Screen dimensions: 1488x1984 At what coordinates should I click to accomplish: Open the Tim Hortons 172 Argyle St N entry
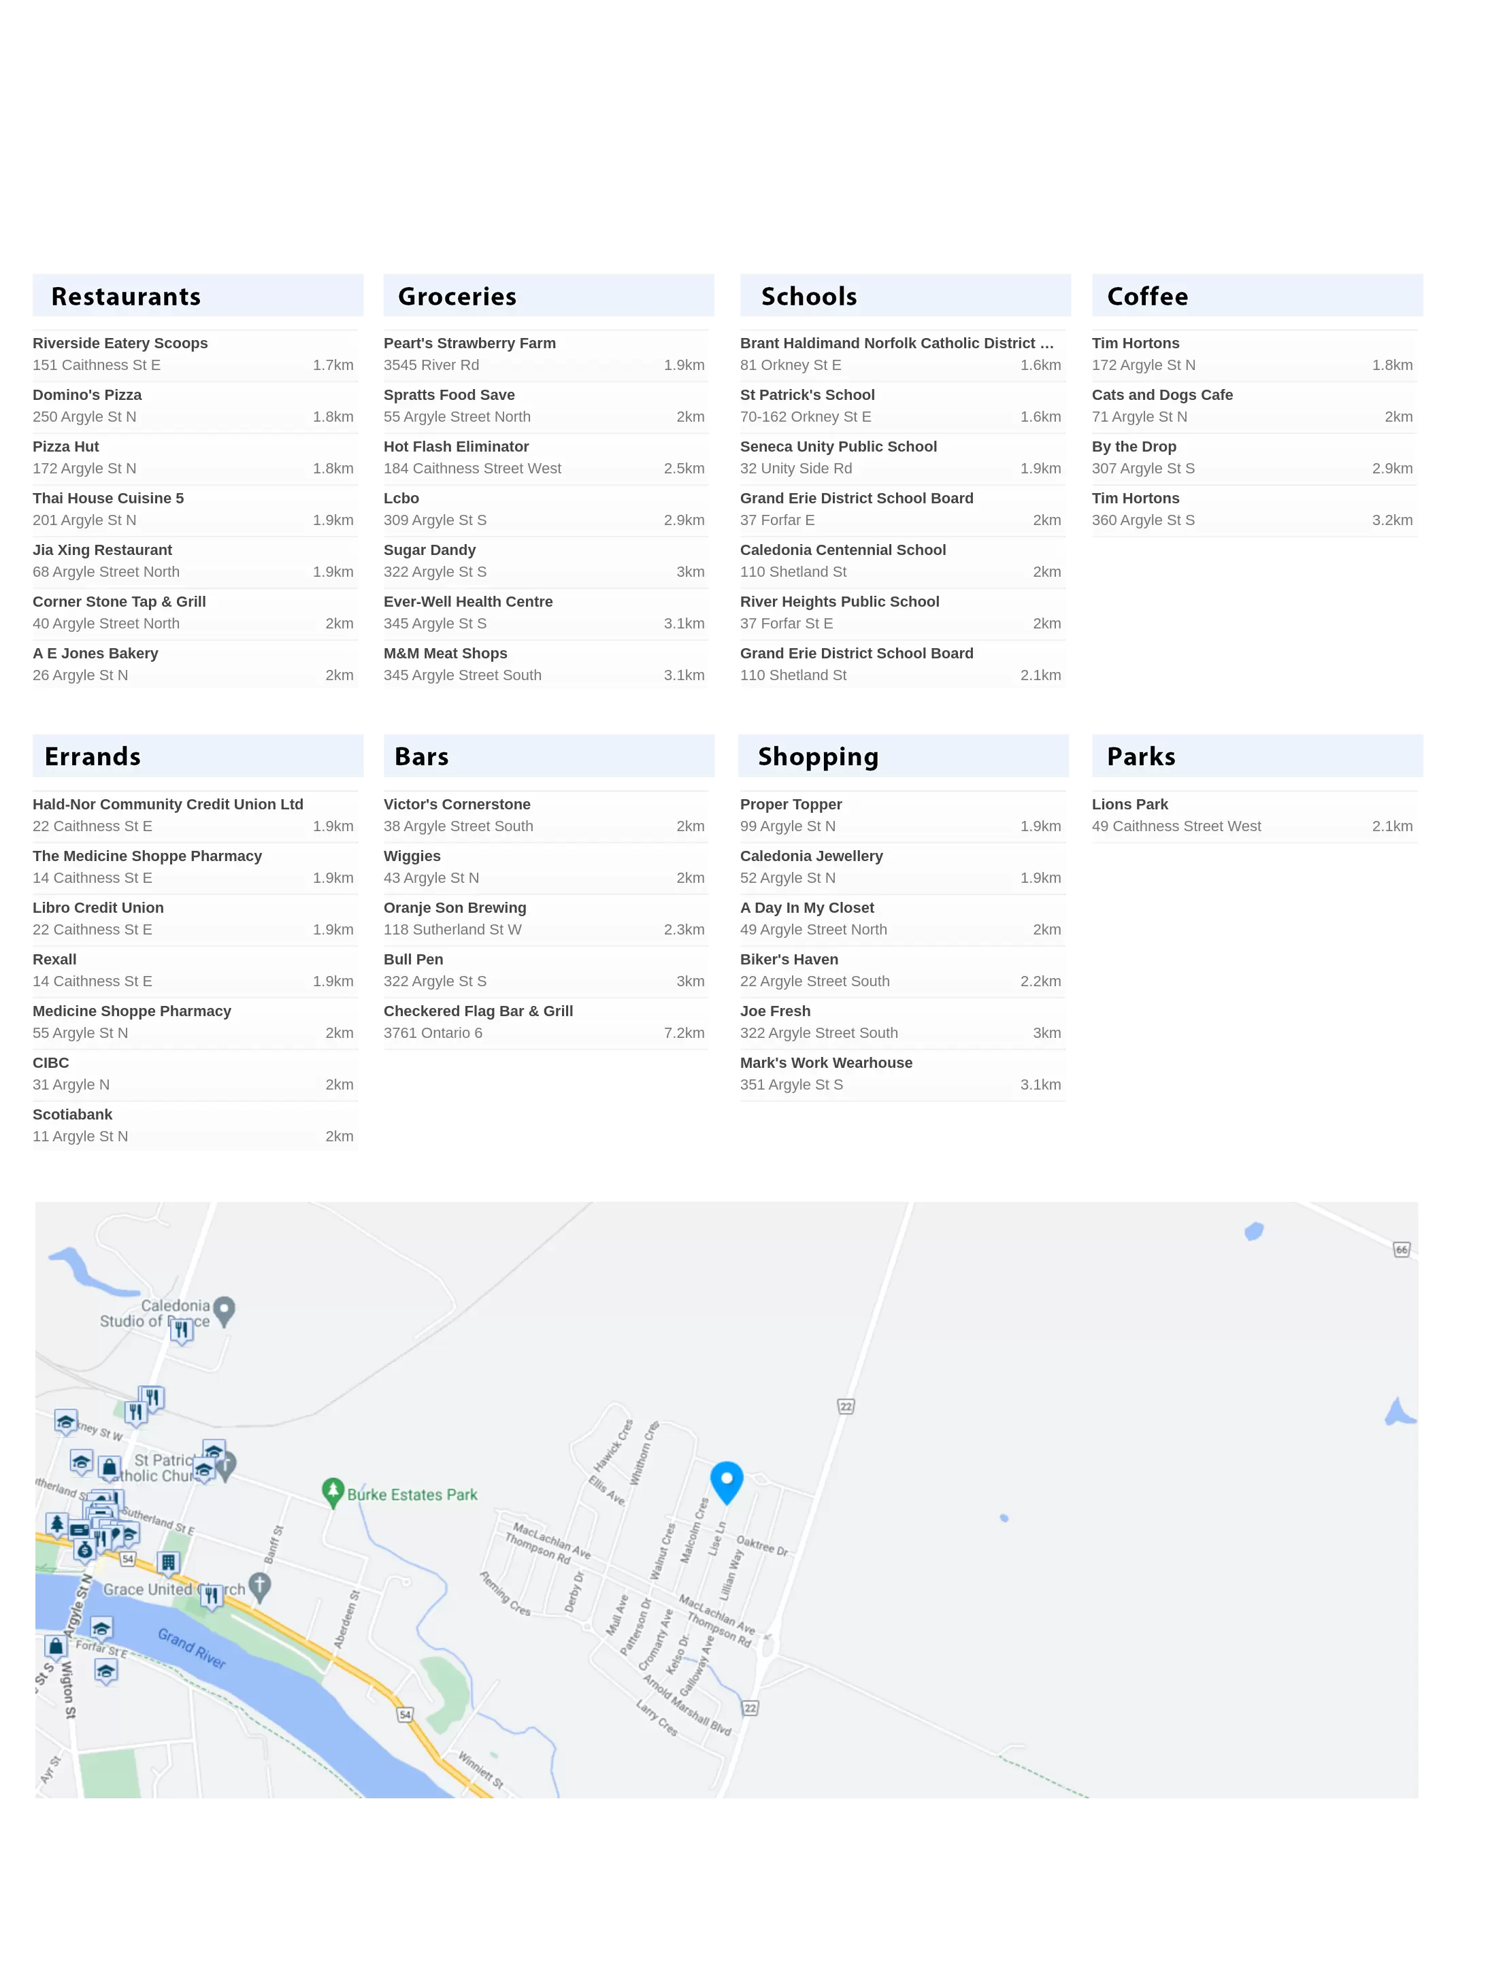(x=1136, y=343)
